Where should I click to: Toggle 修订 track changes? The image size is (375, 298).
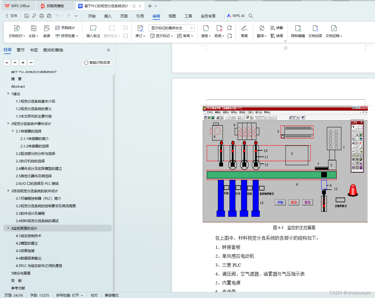click(x=140, y=32)
